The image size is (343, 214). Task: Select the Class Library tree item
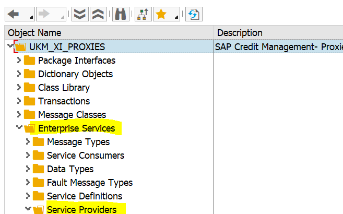click(x=64, y=87)
